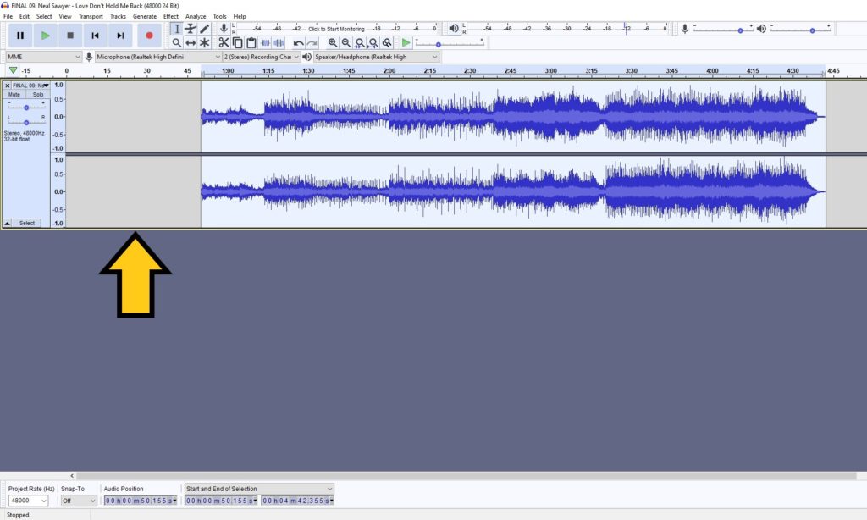Cut the selected audio with the scissors icon
867x520 pixels.
[x=224, y=42]
